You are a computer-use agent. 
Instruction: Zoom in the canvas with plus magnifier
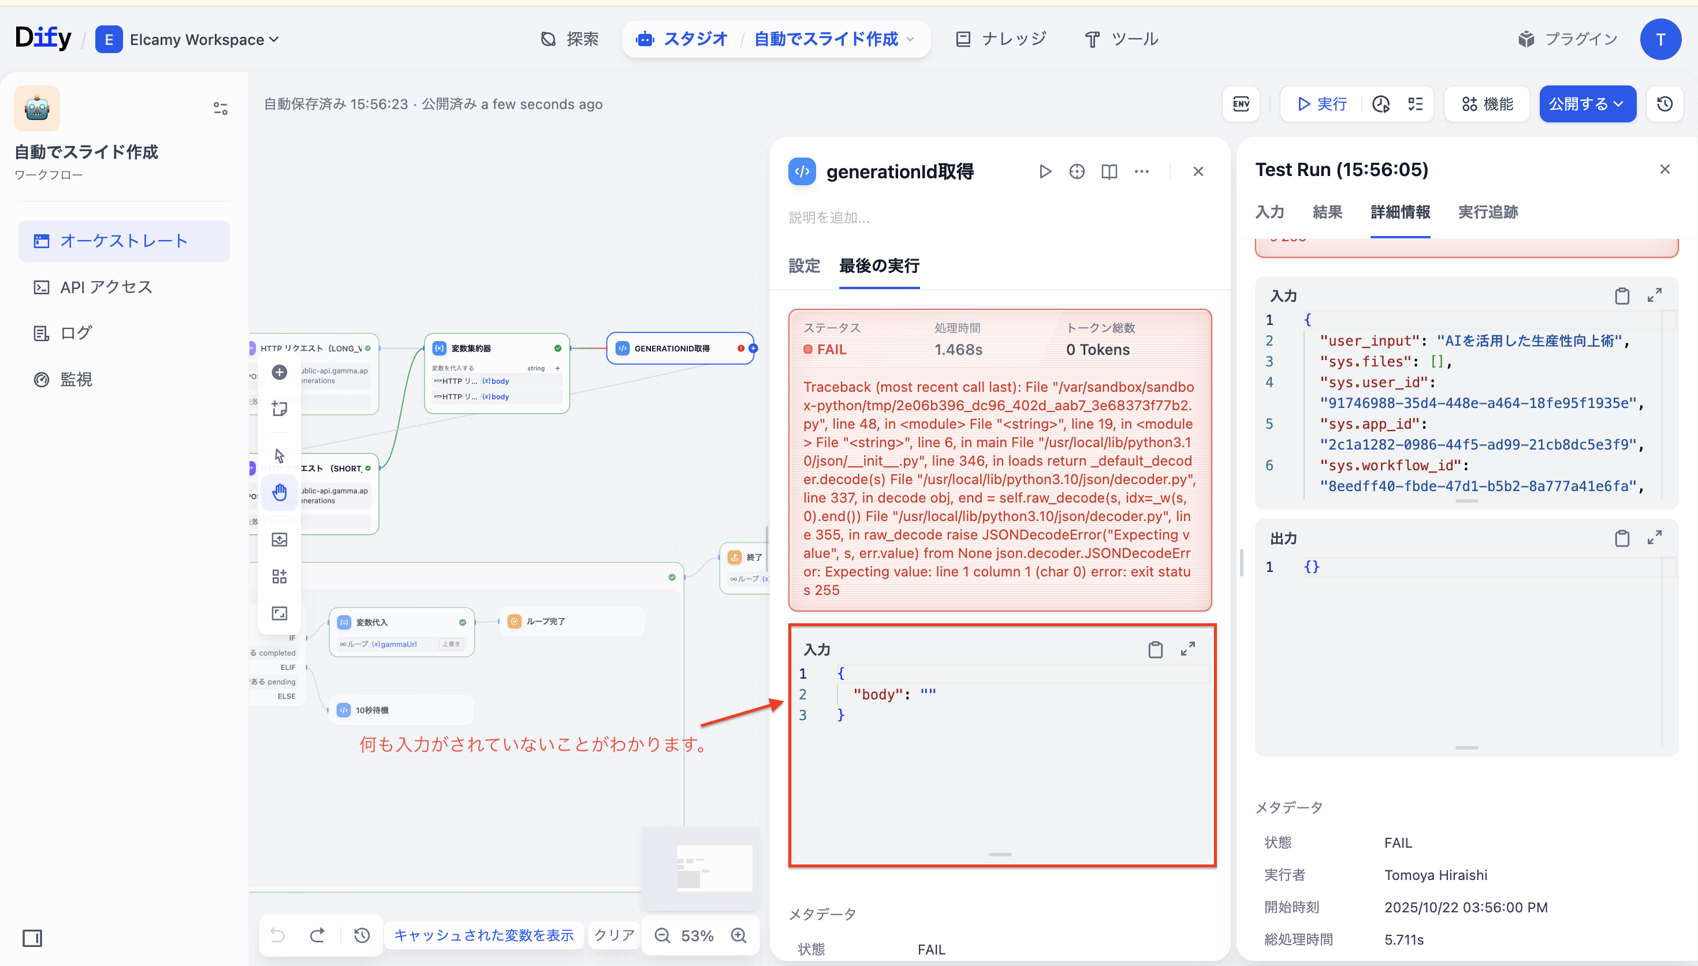pyautogui.click(x=738, y=935)
